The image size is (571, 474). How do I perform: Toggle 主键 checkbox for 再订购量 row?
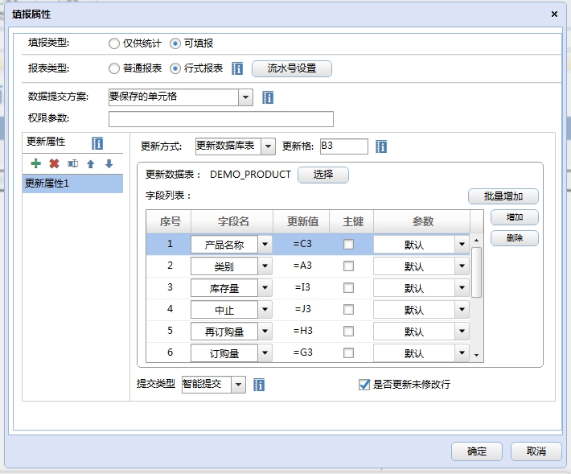click(x=348, y=332)
